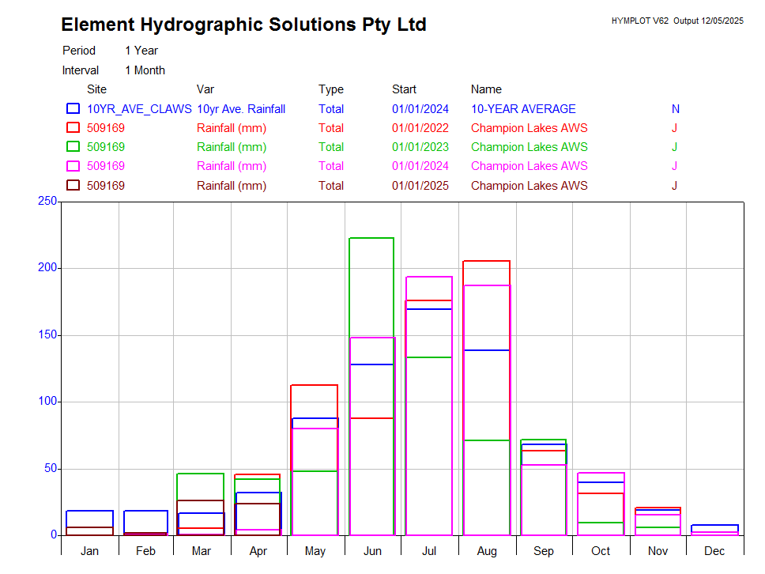Click the Jan month label
Image resolution: width=765 pixels, height=574 pixels.
click(x=90, y=551)
